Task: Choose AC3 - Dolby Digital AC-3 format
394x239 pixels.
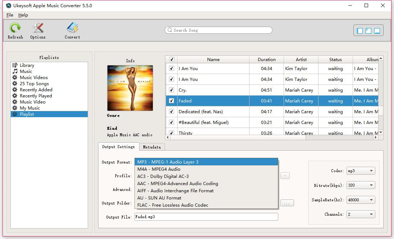Action: coord(206,176)
